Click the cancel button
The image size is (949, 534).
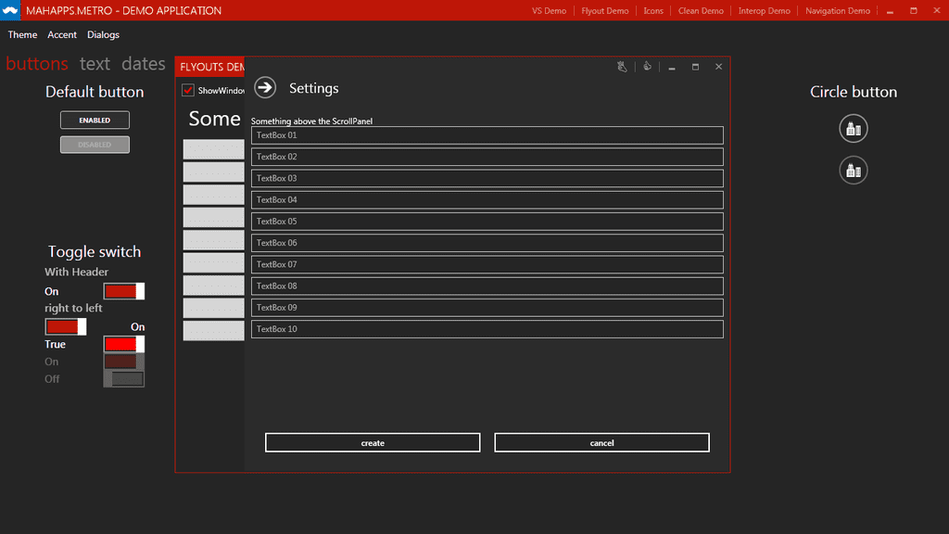[x=601, y=443]
